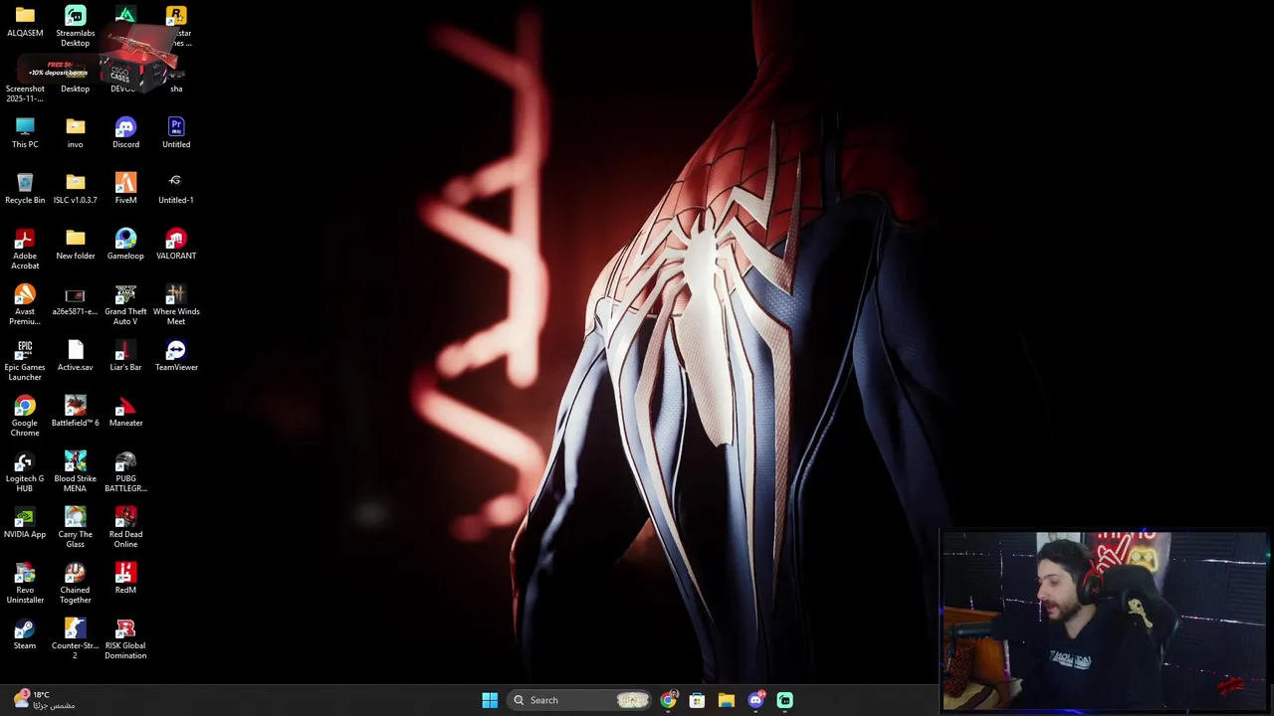The height and width of the screenshot is (716, 1274).
Task: Launch the Liar's Bar shortcut
Action: tap(125, 356)
